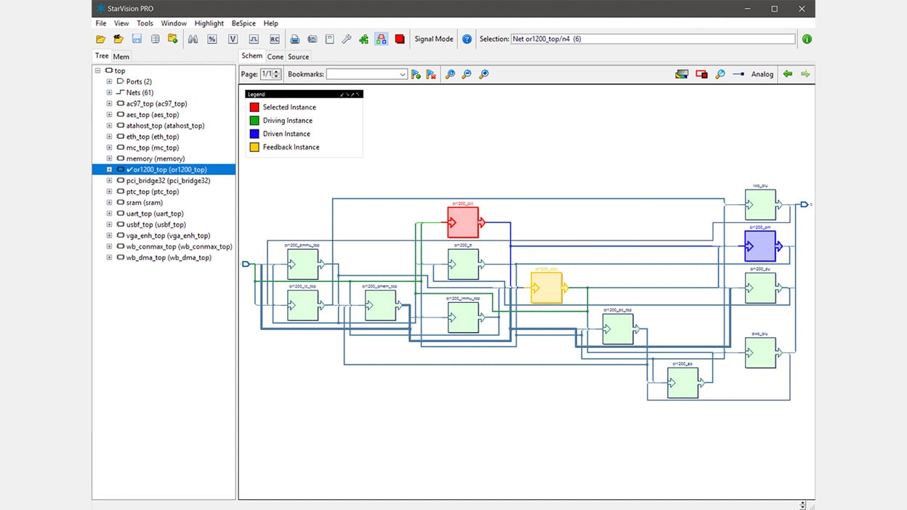The height and width of the screenshot is (510, 907).
Task: Expand the or1200_top selected node
Action: (110, 169)
